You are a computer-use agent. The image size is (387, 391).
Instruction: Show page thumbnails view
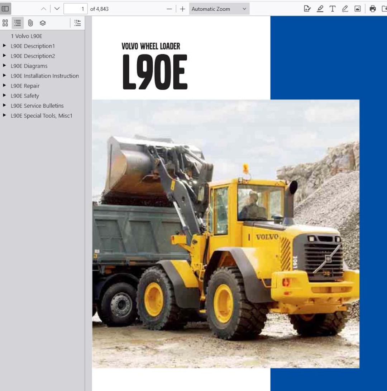pos(5,23)
